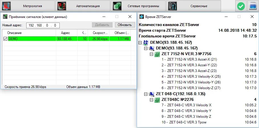Click the 10:17.3 time of Velocity-X

(250, 77)
